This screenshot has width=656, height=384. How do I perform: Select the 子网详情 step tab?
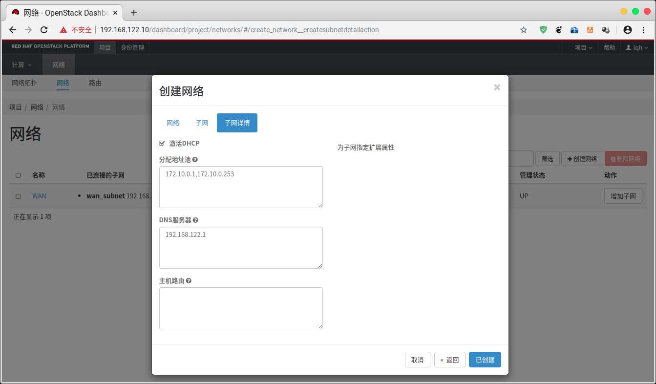[x=237, y=123]
